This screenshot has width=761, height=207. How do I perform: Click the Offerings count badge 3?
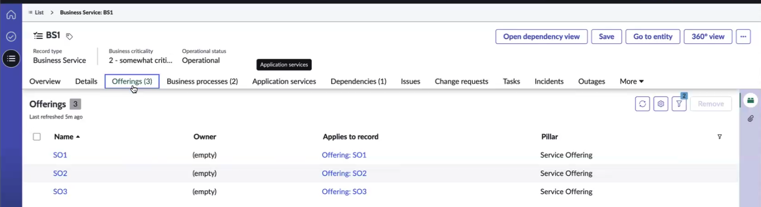pyautogui.click(x=75, y=104)
